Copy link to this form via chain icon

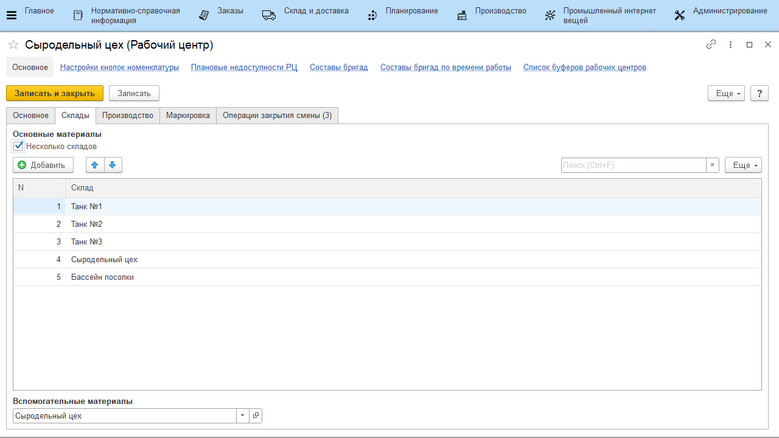point(711,44)
